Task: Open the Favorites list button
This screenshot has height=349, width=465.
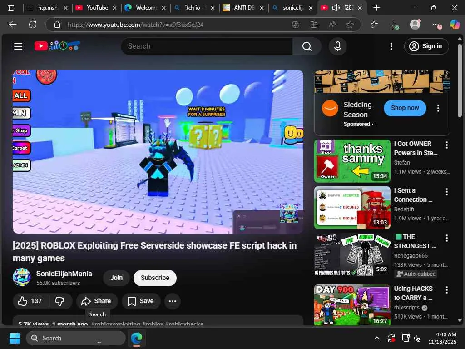Action: (x=374, y=25)
